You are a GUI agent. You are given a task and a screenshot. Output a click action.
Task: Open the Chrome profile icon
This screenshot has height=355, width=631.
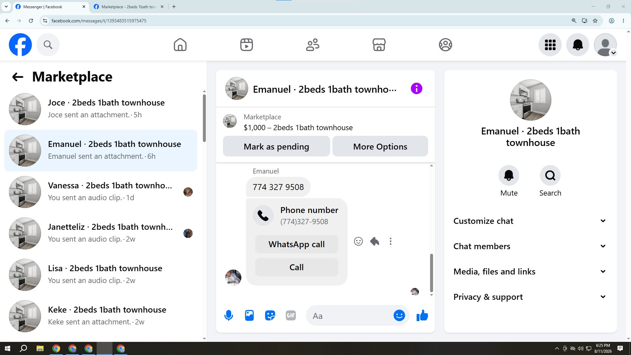(x=612, y=21)
